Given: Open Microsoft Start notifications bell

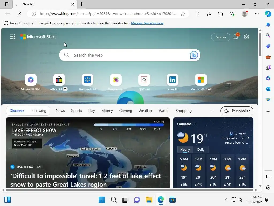Looking at the screenshot, I should click(x=236, y=37).
